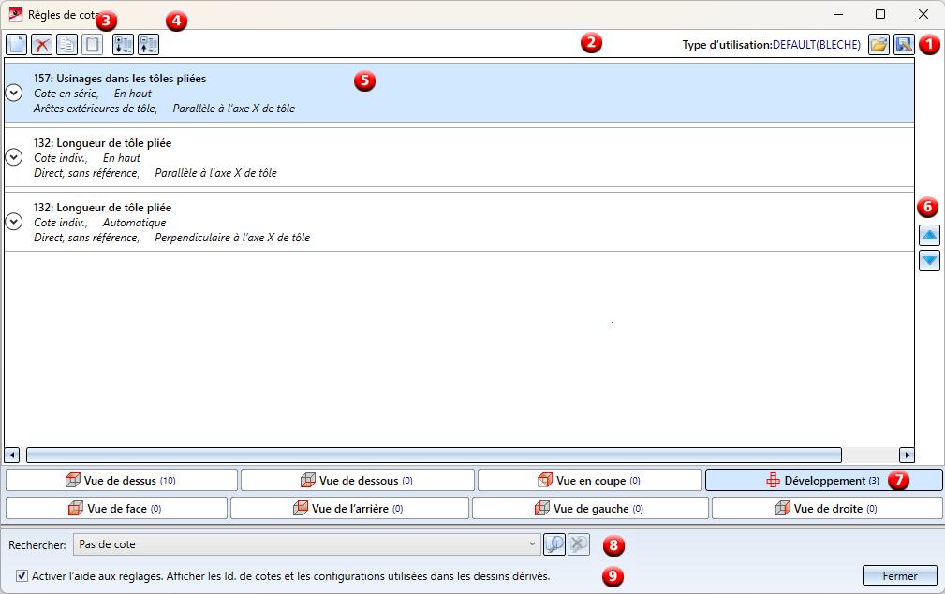Click sort rules ascending icon

(148, 45)
